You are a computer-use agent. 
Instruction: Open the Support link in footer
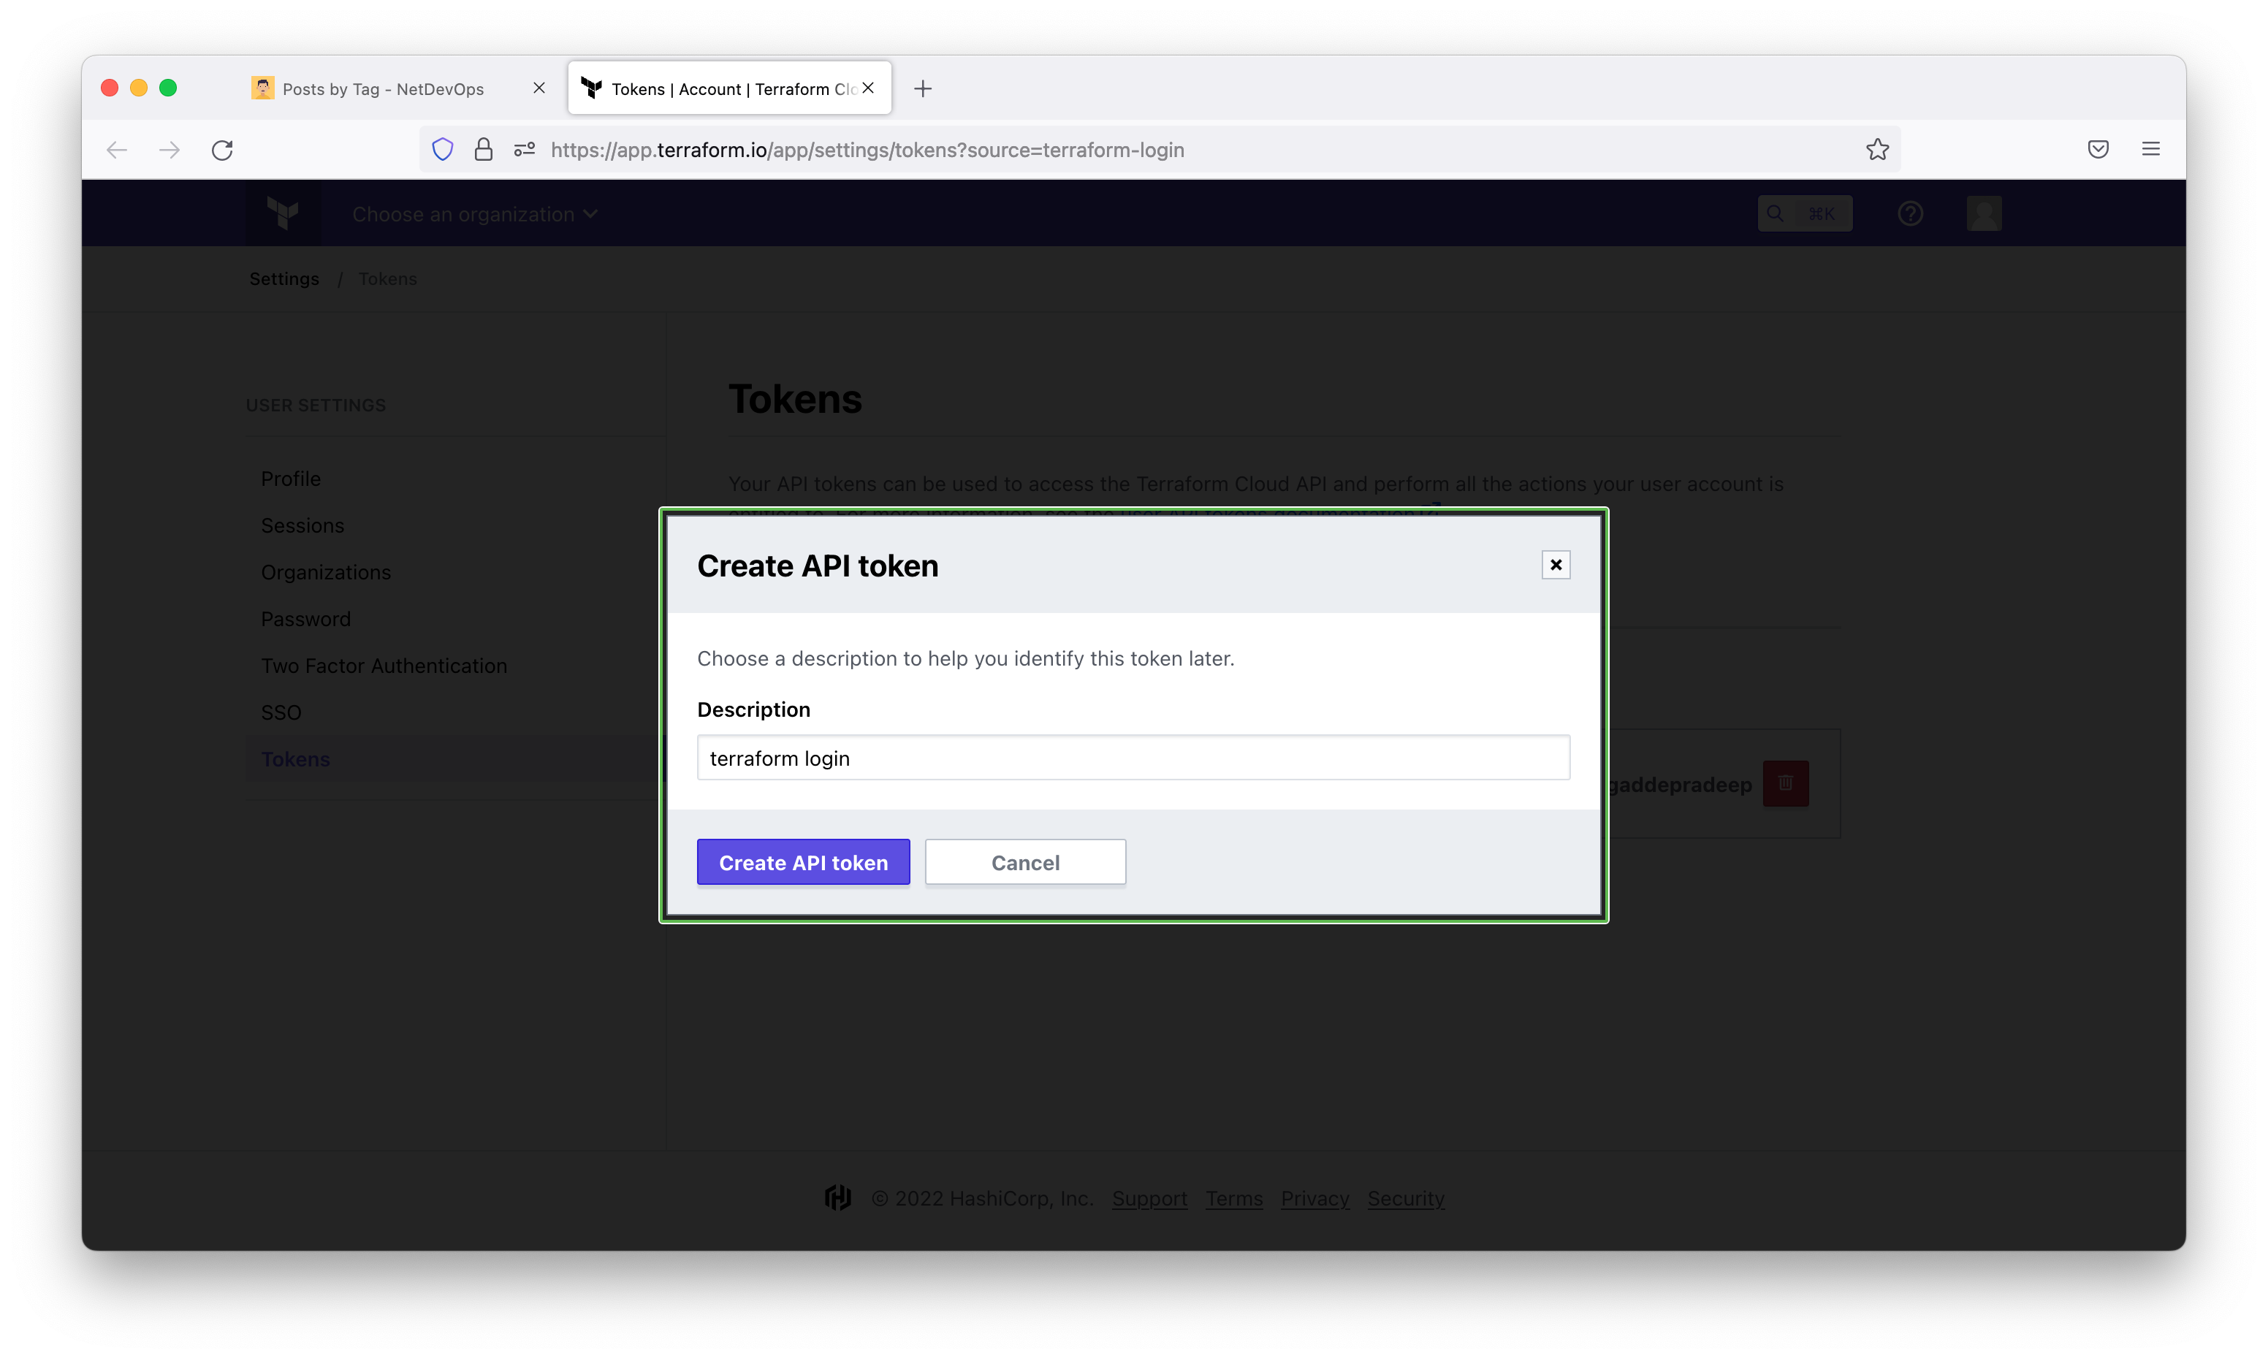1149,1199
